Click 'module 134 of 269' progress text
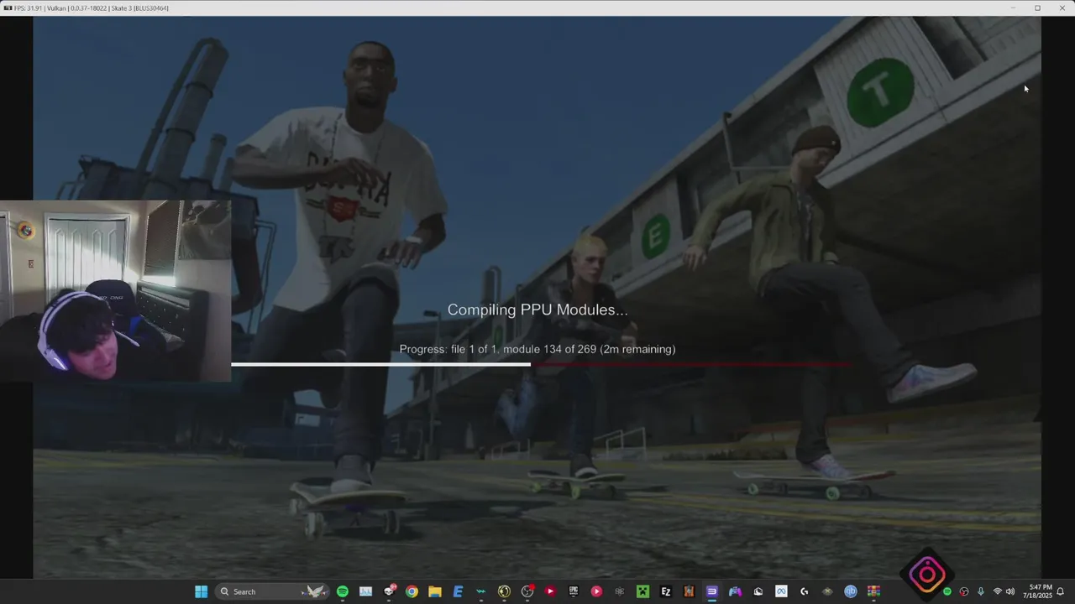Viewport: 1075px width, 604px height. coord(550,349)
